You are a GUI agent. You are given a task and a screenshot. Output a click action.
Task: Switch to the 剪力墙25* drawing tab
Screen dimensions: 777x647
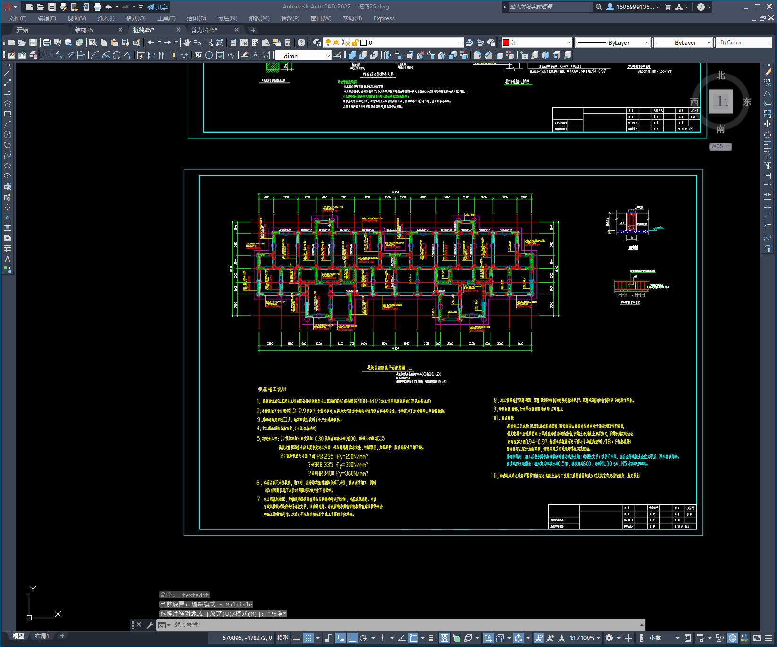coord(204,30)
